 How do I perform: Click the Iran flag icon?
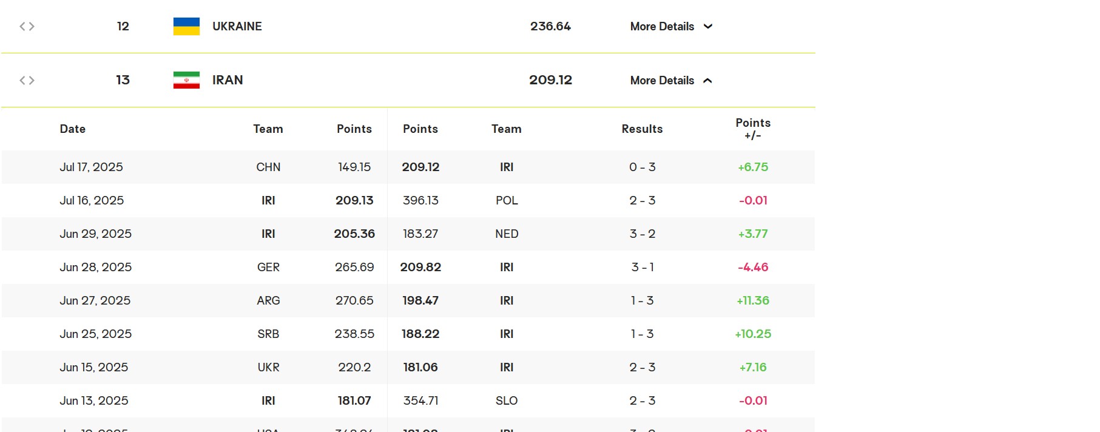(186, 80)
